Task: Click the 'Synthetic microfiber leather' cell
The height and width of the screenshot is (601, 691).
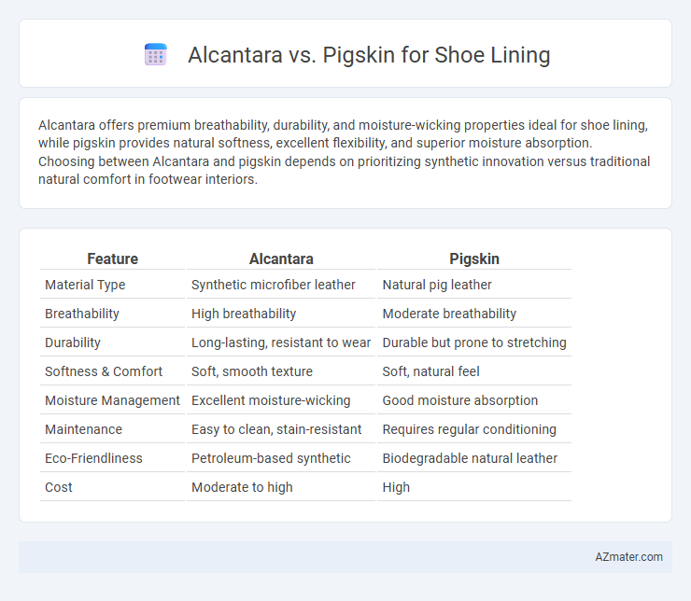Action: [274, 285]
